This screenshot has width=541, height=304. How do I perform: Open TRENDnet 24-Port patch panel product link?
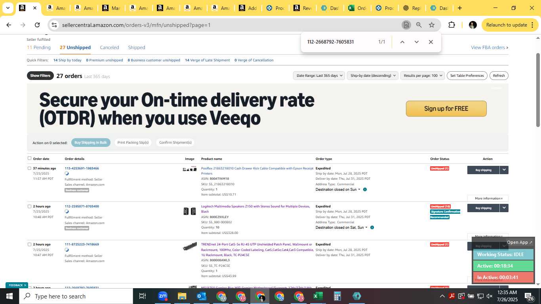tap(257, 250)
